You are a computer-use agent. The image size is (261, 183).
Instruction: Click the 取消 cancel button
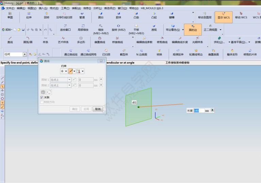98,109
